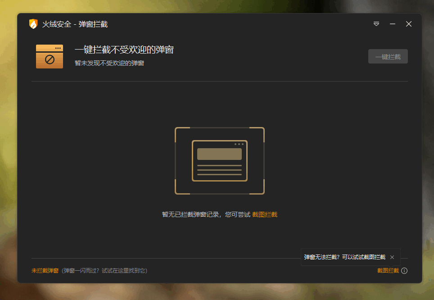Screen dimensions: 434x300
Task: Minimize the 弹窗拦截 window
Action: [x=393, y=24]
